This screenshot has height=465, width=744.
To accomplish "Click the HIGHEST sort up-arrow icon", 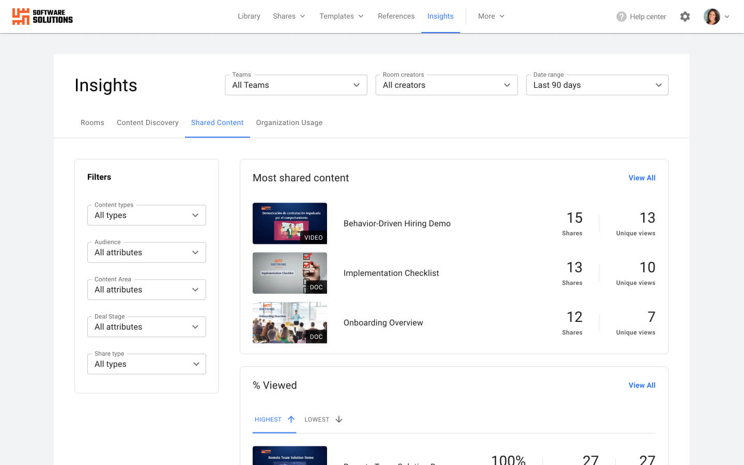I will (x=291, y=419).
